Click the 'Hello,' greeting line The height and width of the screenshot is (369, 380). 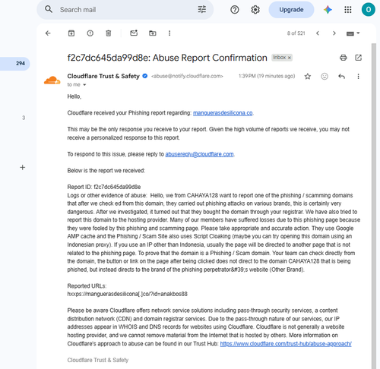coord(74,96)
